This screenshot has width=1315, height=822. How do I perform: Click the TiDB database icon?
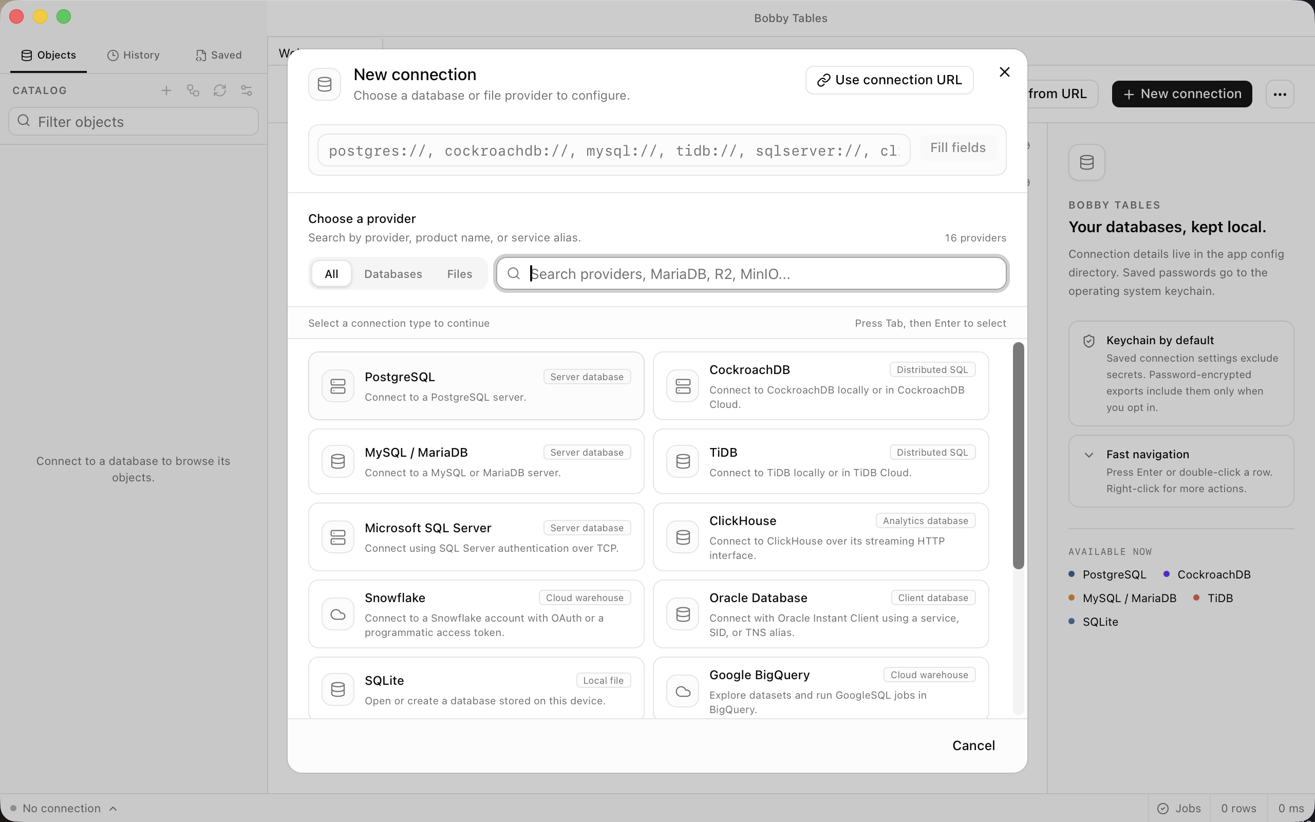coord(683,461)
